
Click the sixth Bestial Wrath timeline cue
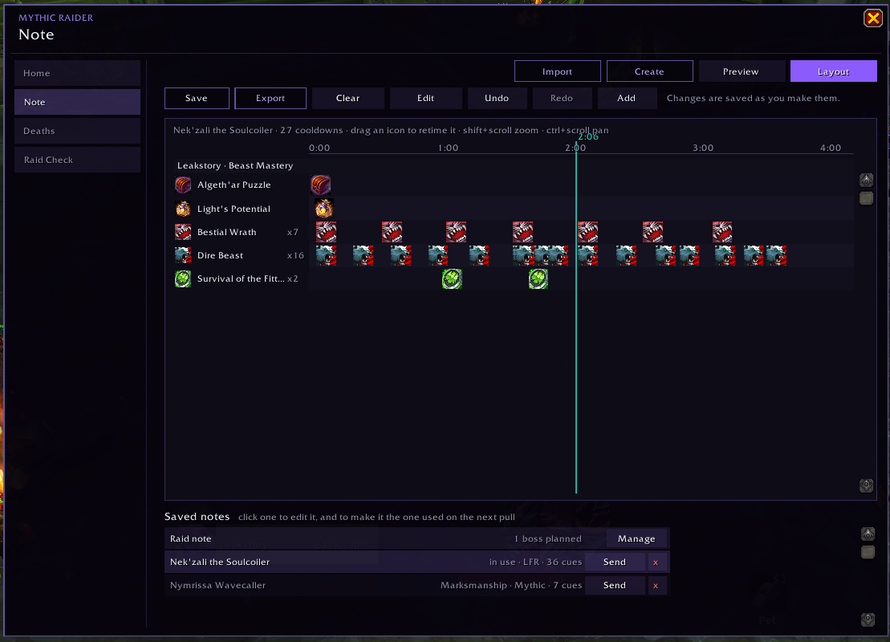[652, 232]
